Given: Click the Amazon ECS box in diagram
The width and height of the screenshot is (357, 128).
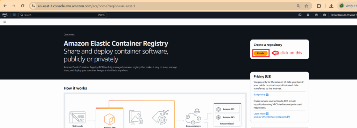Looking at the screenshot, I should [x=227, y=110].
